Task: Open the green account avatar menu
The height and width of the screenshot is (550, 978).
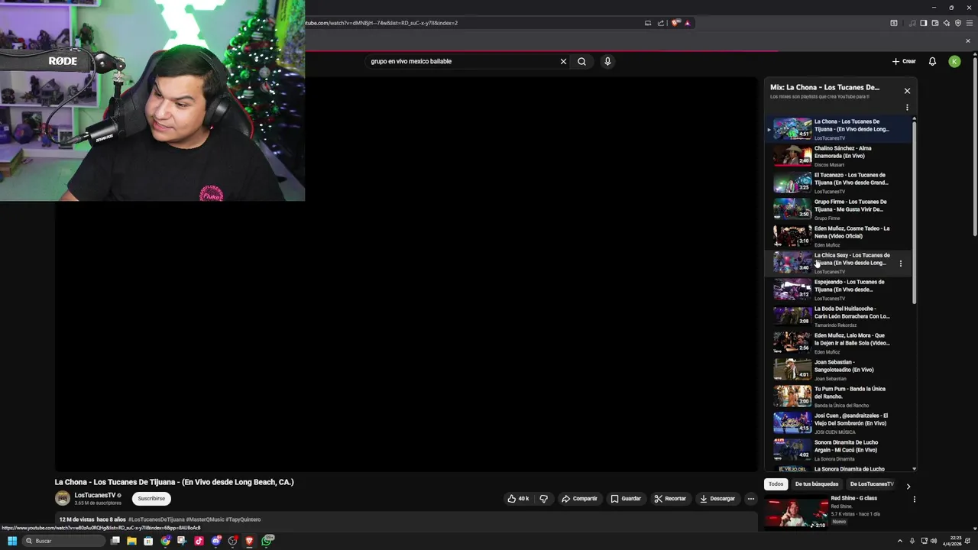Action: (954, 61)
